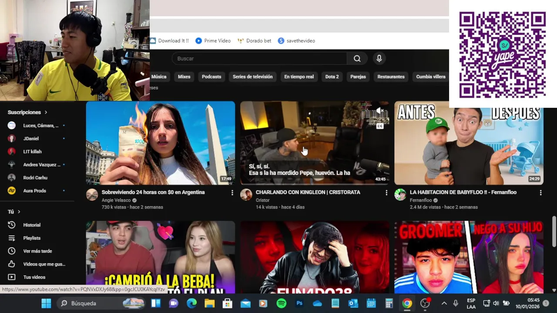Toggle closed captions on preview video
The width and height of the screenshot is (557, 313).
point(380,126)
